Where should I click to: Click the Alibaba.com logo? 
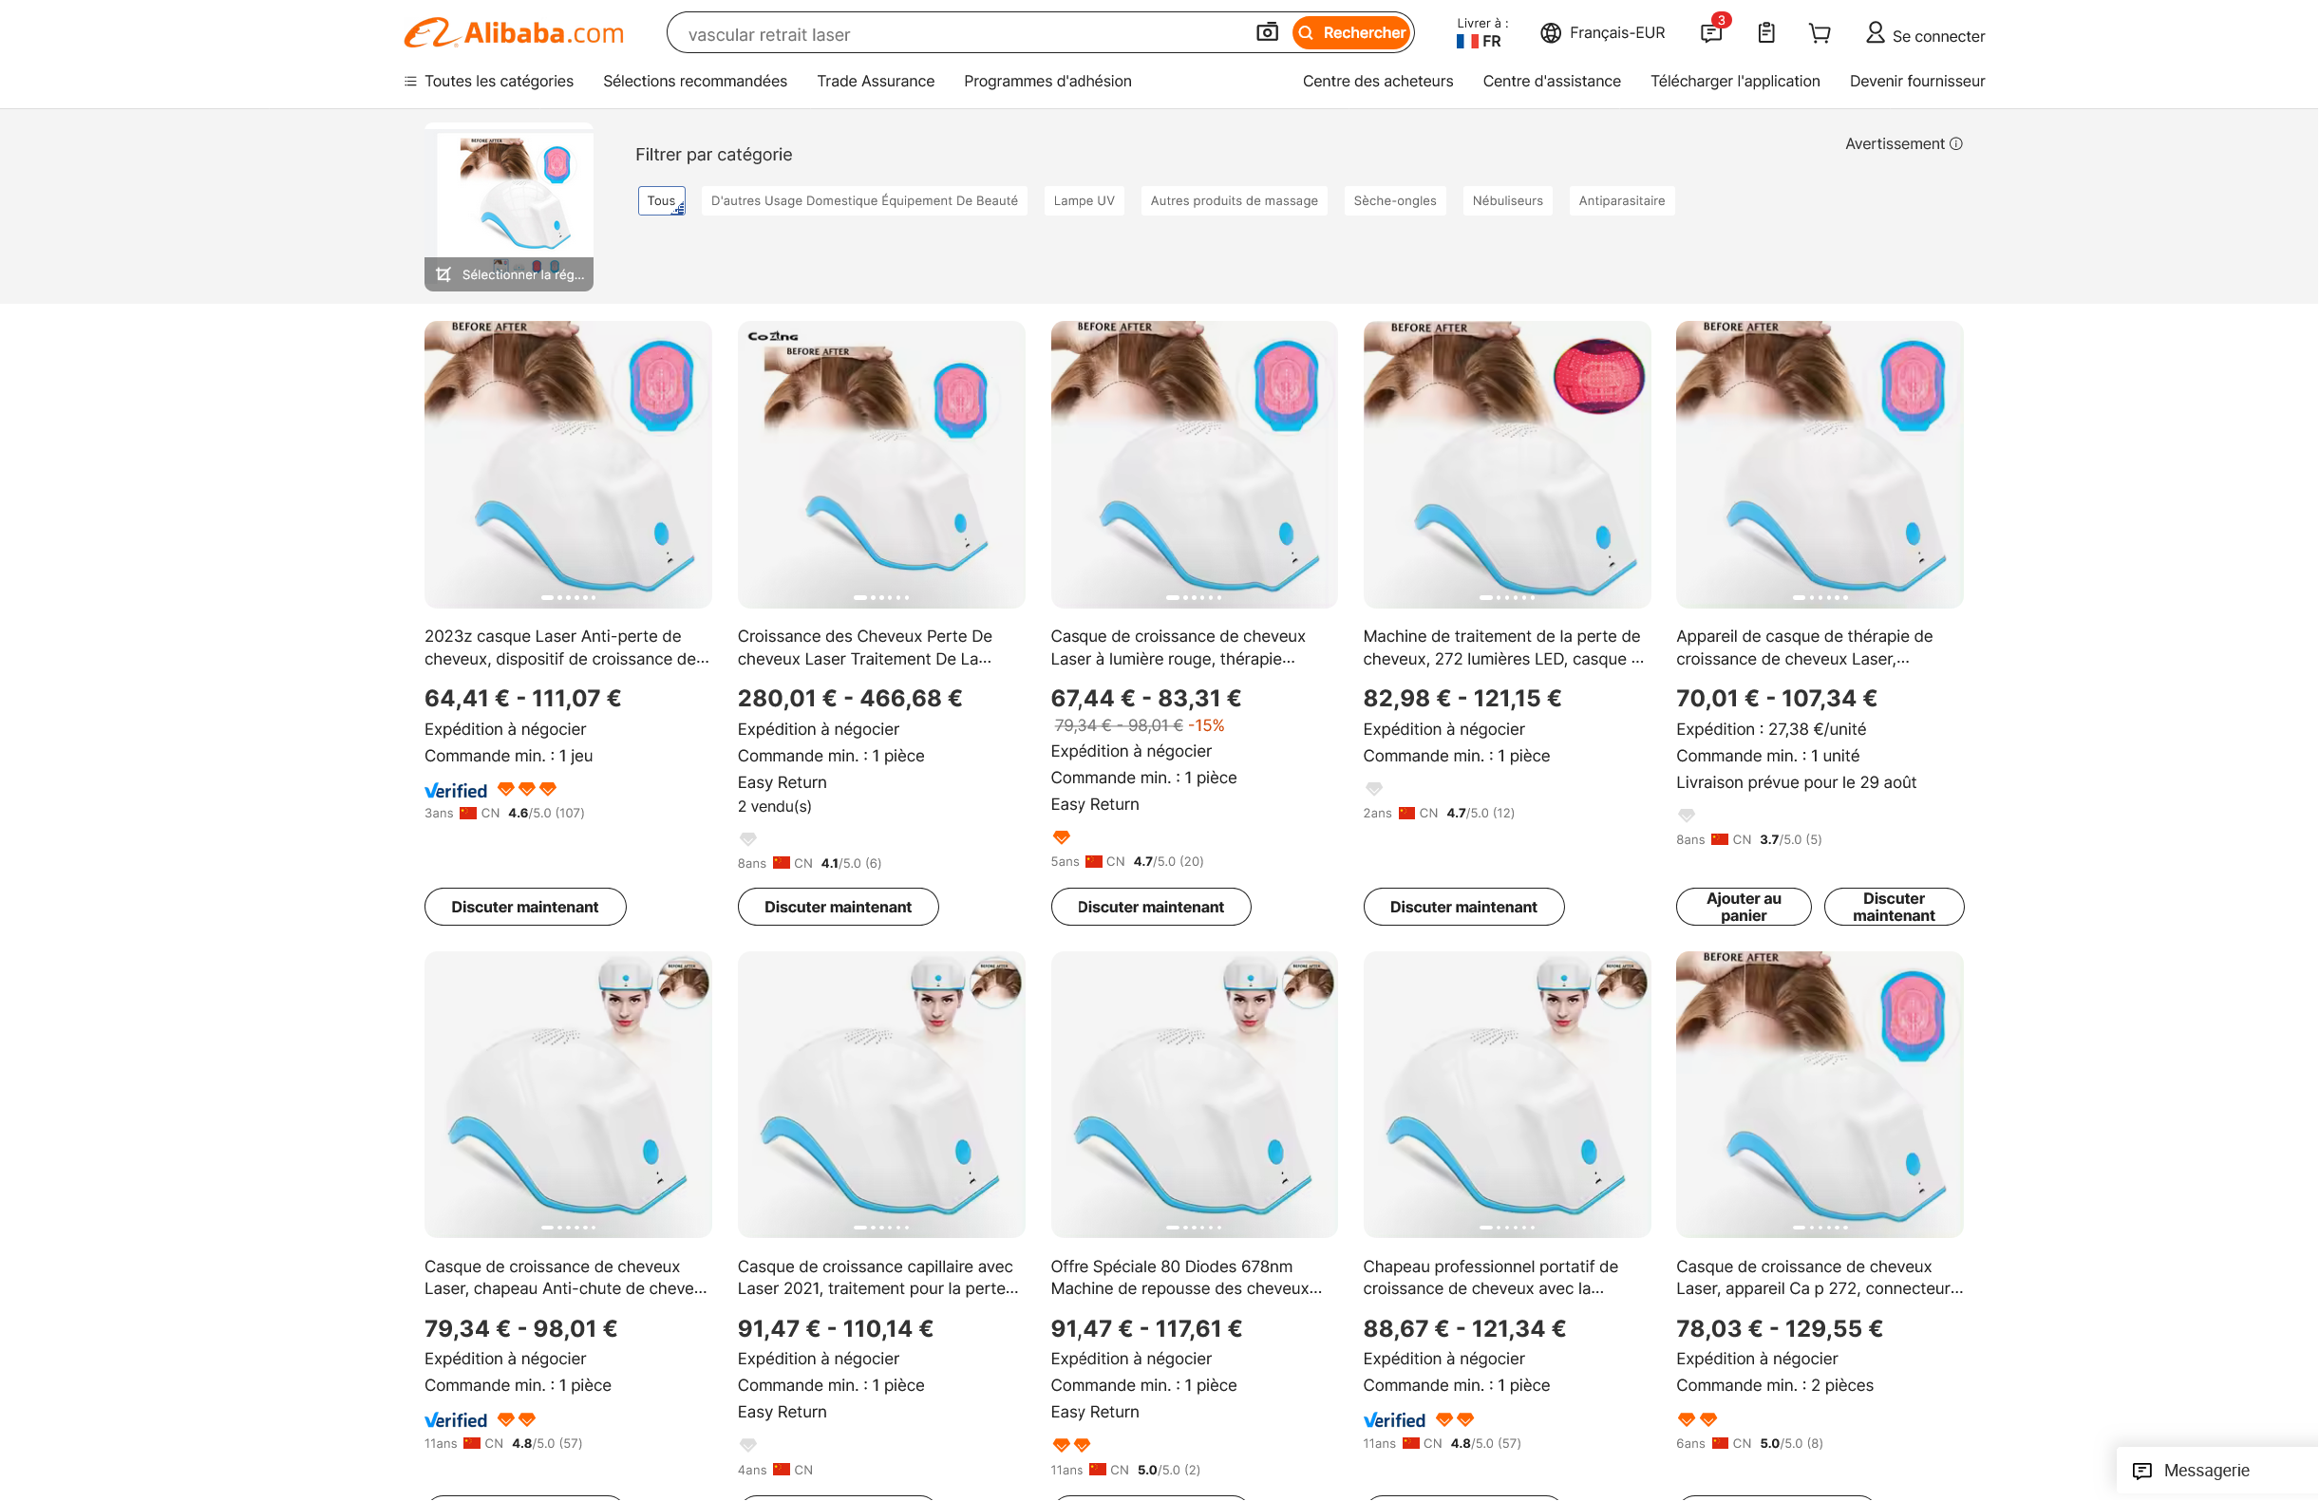(x=512, y=32)
